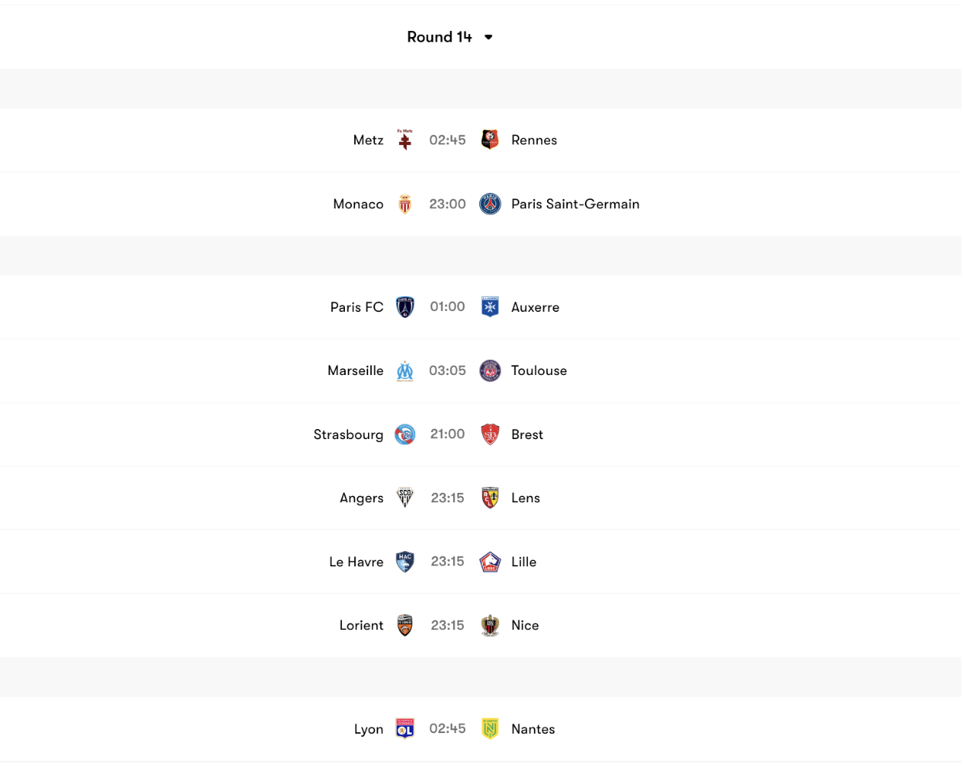Screen dimensions: 963x767
Task: Click the Lorient team name
Action: [x=361, y=625]
